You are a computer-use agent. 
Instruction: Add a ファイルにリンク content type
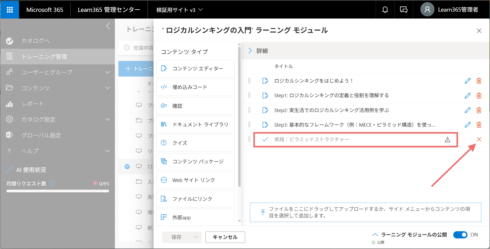(195, 199)
